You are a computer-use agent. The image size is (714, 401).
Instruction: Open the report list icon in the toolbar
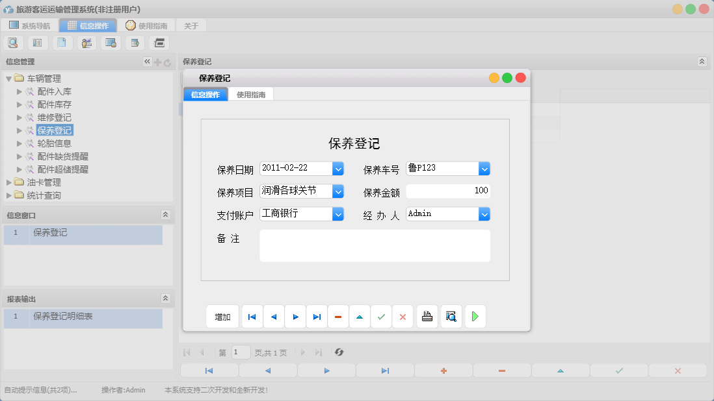[x=37, y=42]
